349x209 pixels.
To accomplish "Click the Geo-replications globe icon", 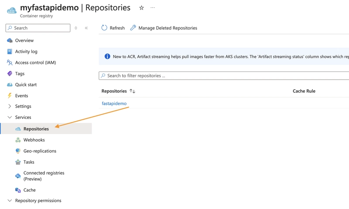I will click(x=18, y=151).
